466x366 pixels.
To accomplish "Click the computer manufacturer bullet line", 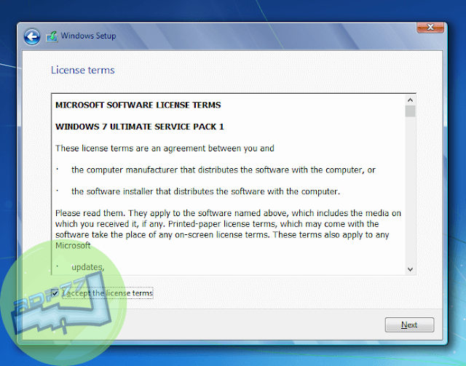I will click(216, 170).
